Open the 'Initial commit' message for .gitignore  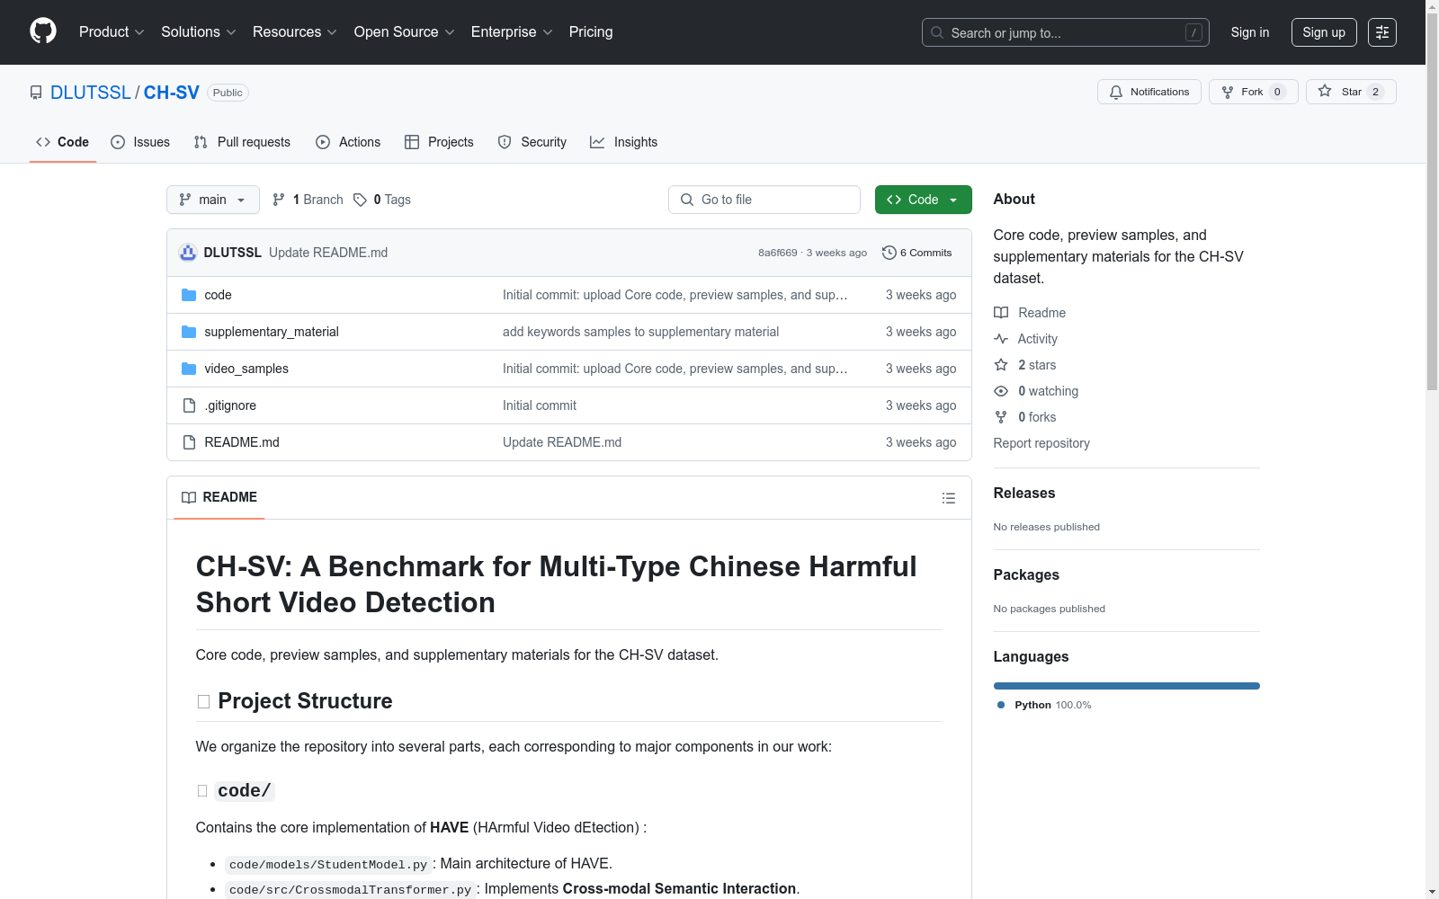[x=540, y=405]
